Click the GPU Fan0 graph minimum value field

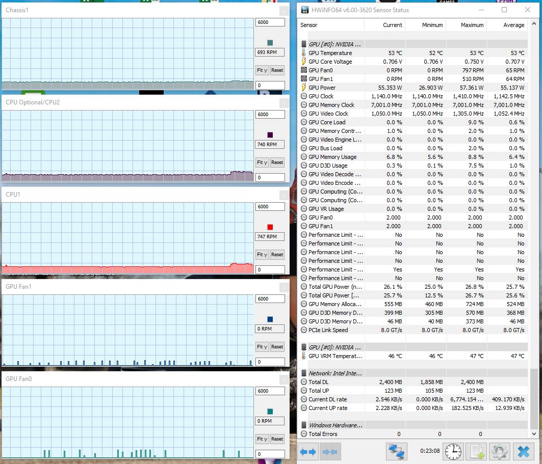(270, 454)
